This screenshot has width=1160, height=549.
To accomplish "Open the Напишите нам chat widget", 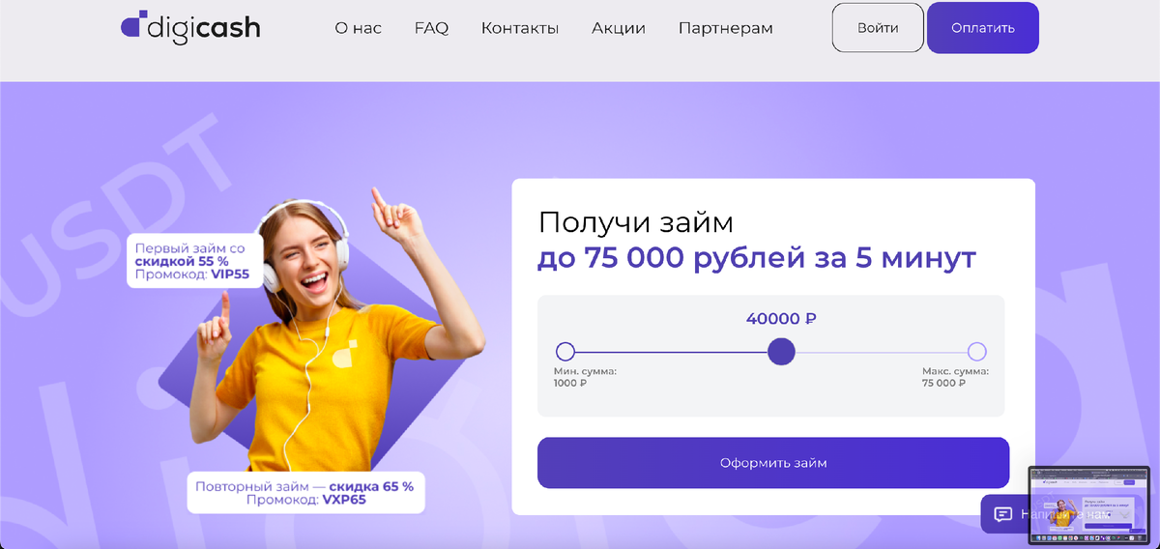I will click(1005, 514).
